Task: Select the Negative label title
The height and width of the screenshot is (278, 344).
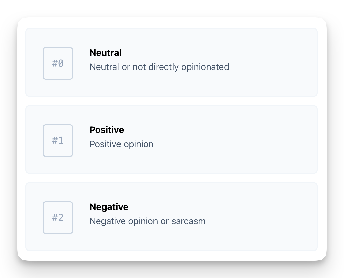Action: (109, 207)
